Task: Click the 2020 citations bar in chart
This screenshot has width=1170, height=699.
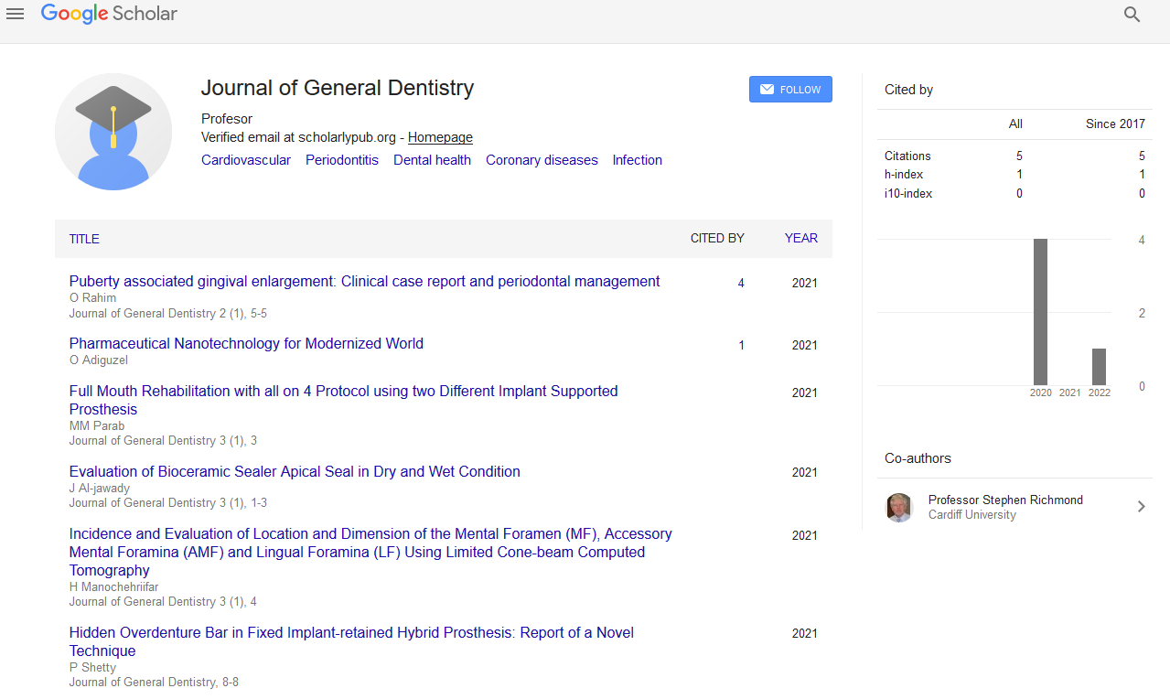Action: 1041,312
